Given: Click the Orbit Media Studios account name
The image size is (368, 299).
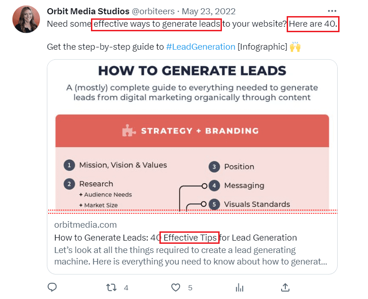Looking at the screenshot, I should click(88, 11).
